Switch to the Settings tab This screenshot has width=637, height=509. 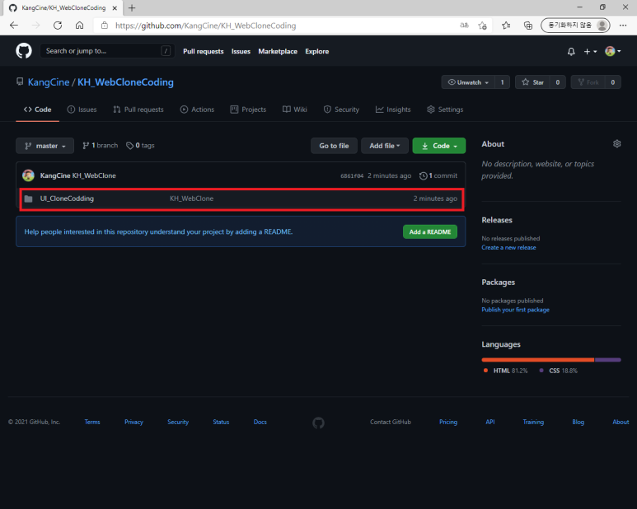[x=445, y=110]
